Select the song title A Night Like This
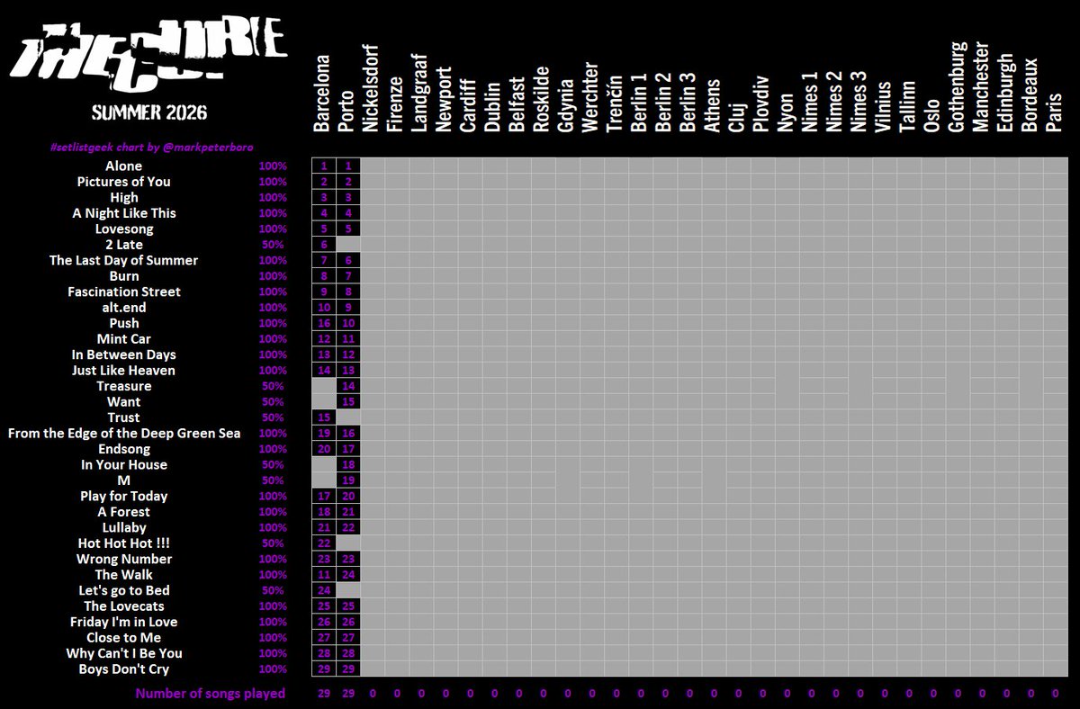This screenshot has height=709, width=1080. coord(124,213)
